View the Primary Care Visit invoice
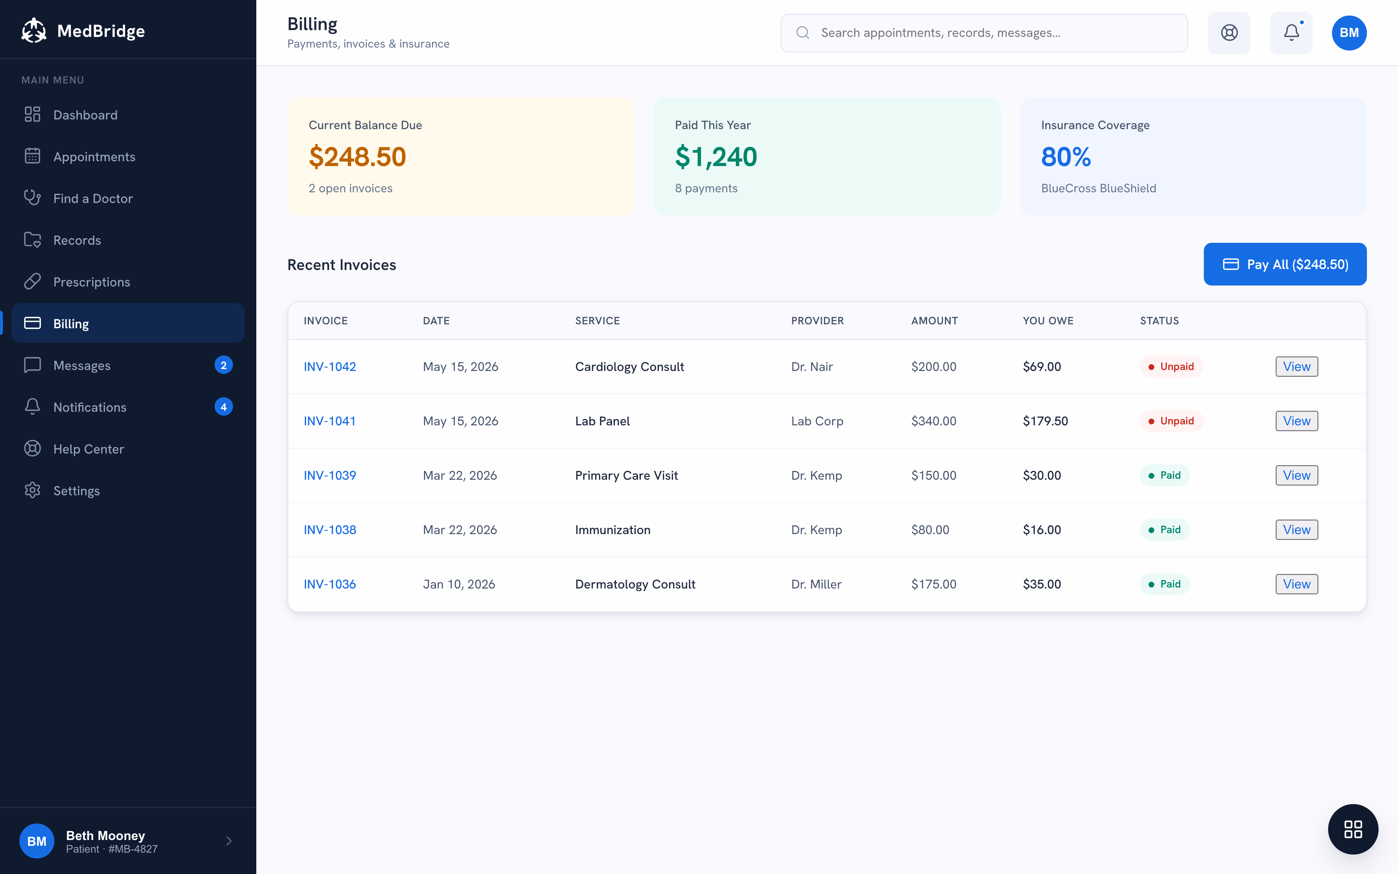The image size is (1398, 874). point(1296,475)
